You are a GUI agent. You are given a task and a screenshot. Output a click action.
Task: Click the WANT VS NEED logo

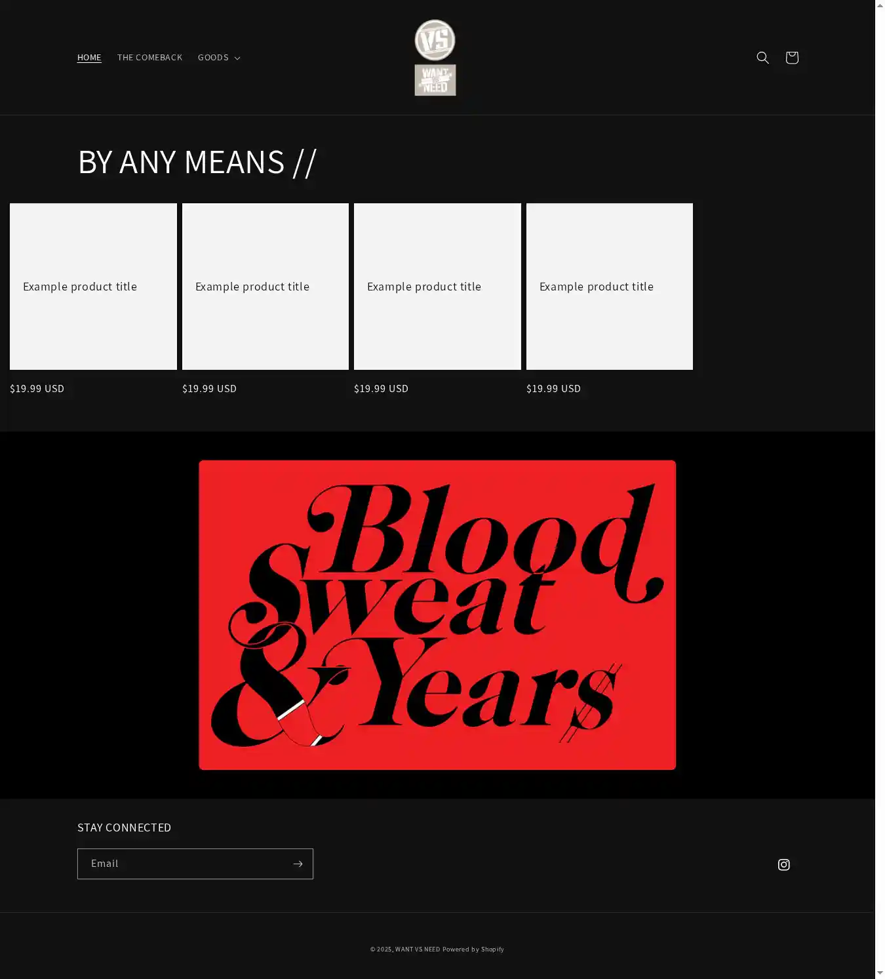[x=435, y=58]
